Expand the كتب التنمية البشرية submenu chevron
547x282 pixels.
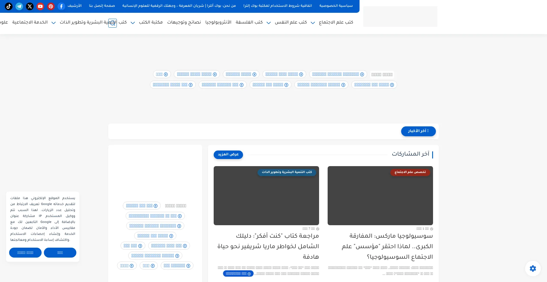[x=54, y=23]
